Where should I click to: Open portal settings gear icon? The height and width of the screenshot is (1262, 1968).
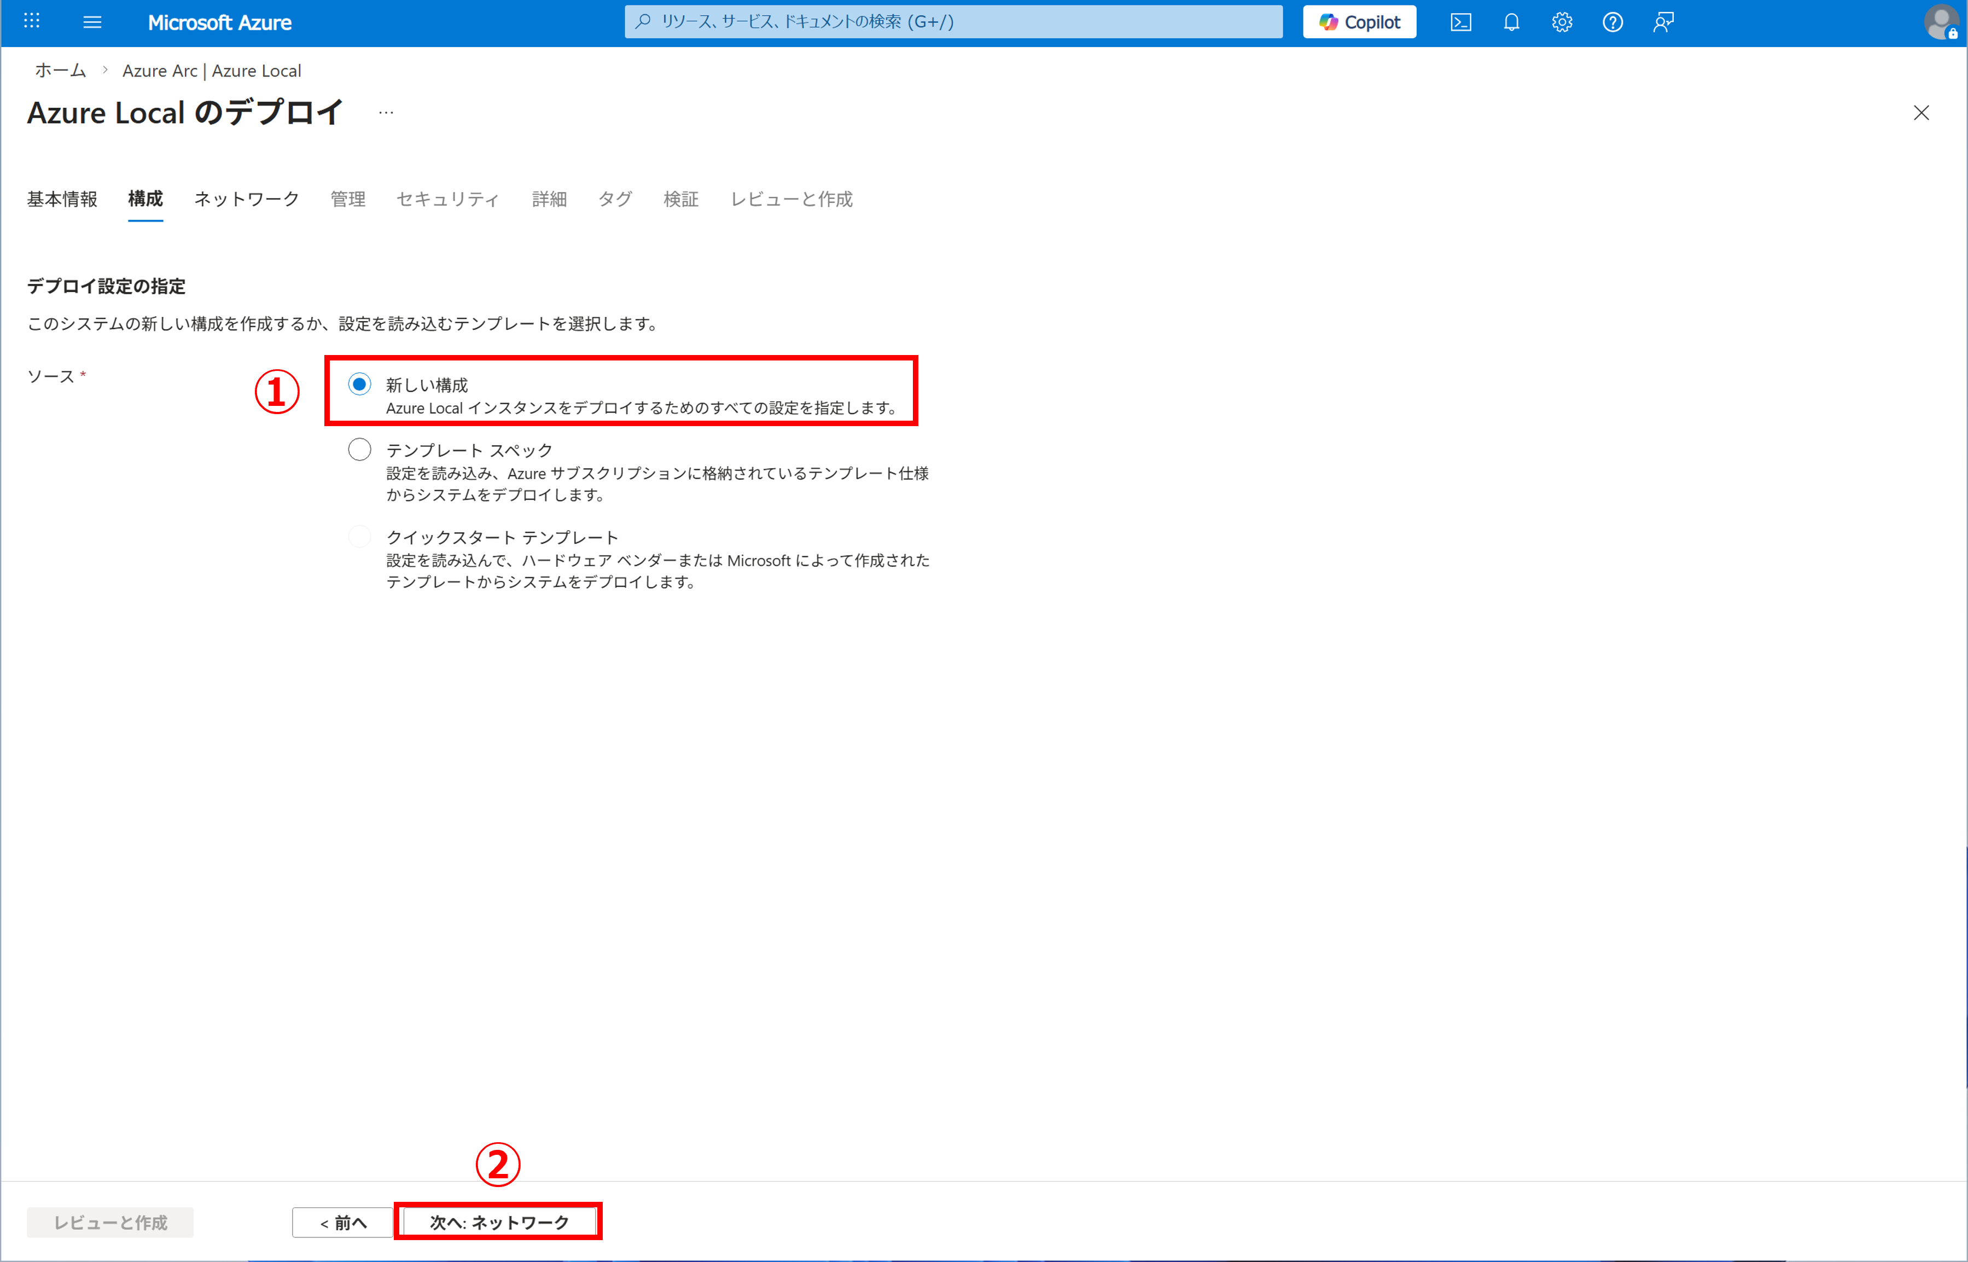(1563, 22)
